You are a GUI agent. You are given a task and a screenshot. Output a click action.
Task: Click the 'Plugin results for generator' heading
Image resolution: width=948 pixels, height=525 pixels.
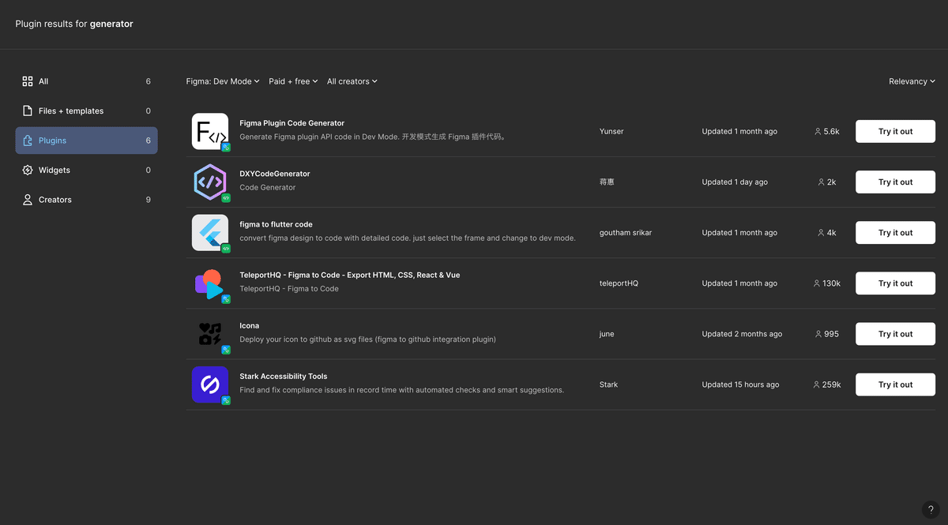tap(74, 24)
